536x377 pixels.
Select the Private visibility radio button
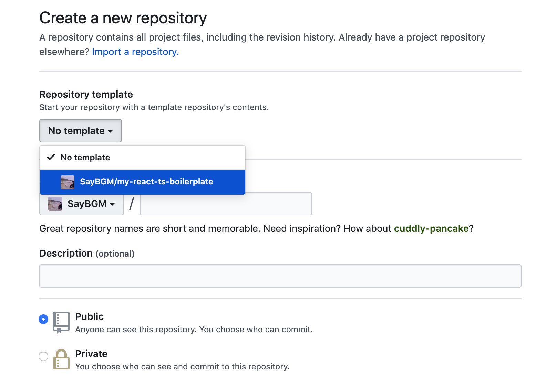tap(43, 356)
